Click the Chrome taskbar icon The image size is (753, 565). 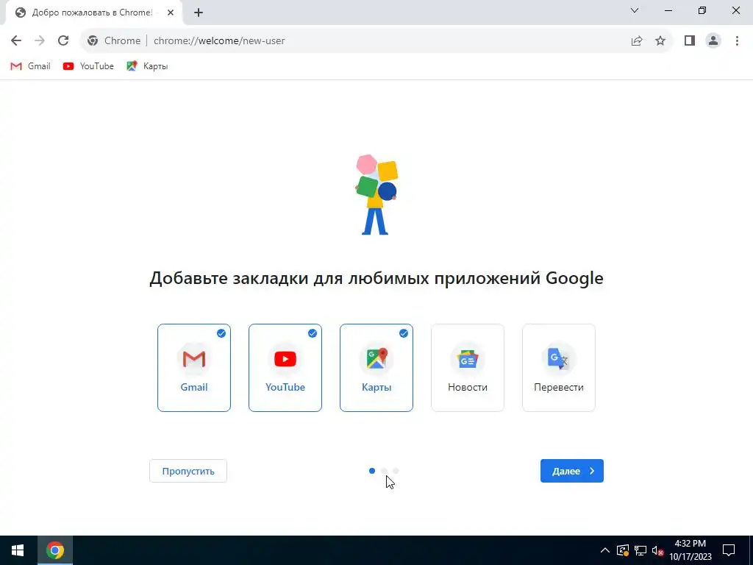[x=55, y=550]
